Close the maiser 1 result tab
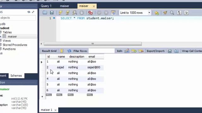The image size is (202, 113). click(x=56, y=110)
